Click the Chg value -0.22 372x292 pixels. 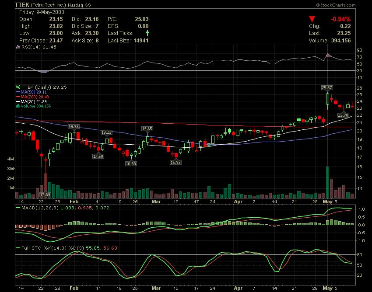(x=344, y=26)
